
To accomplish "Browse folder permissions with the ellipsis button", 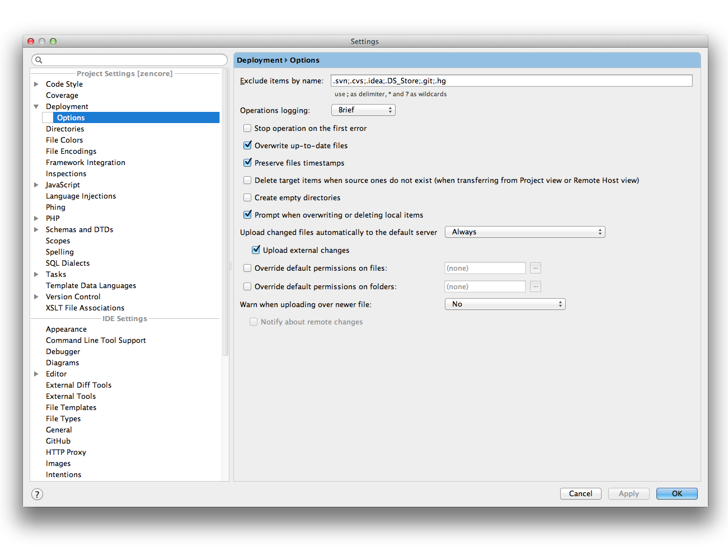I will pyautogui.click(x=536, y=286).
